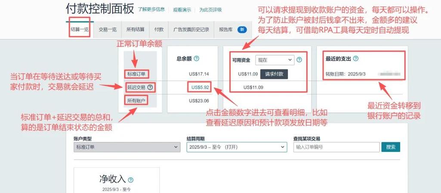Switch to the 交易一览 tab

coord(108,30)
